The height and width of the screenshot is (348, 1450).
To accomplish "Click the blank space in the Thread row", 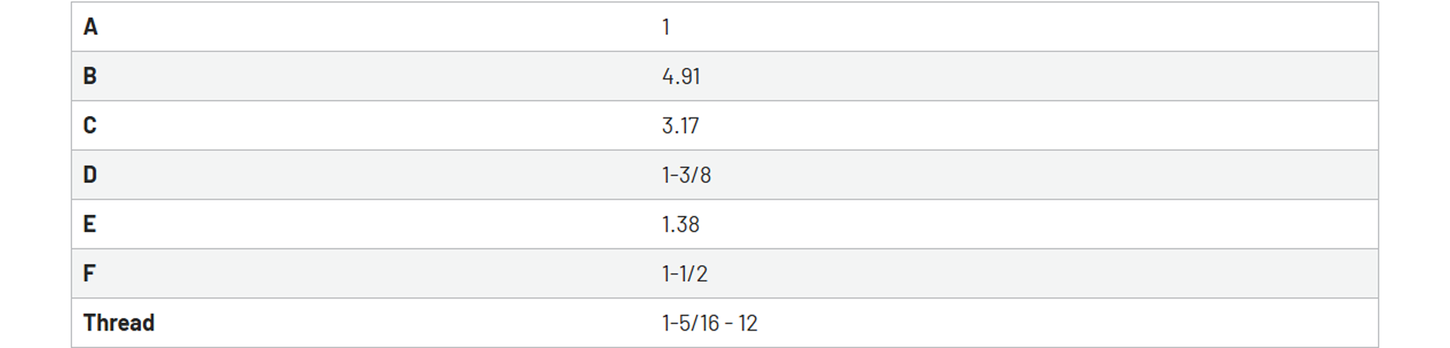I will point(1069,322).
